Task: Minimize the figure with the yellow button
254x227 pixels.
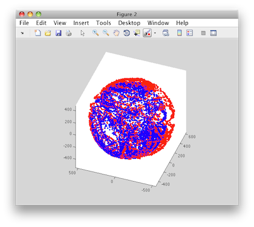Action: pos(30,14)
